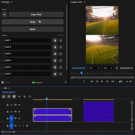This screenshot has height=135, width=135.
Task: Hide V1 track output
Action: pos(19,118)
